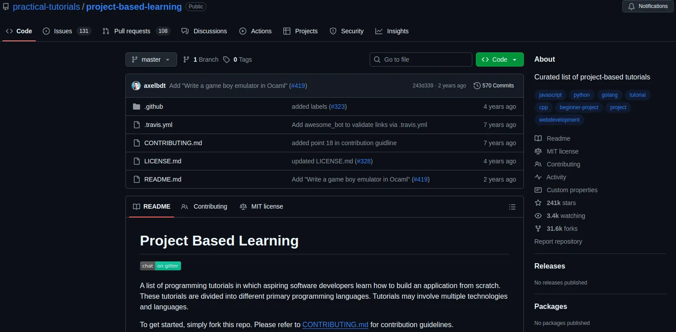This screenshot has height=332, width=676.
Task: Click the axelbdt avatar image
Action: click(x=136, y=86)
